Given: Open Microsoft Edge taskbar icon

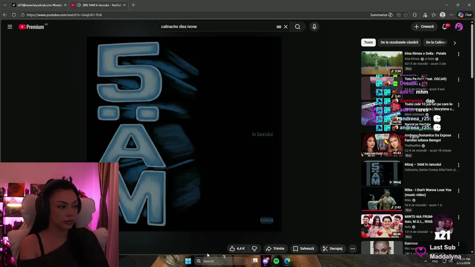Looking at the screenshot, I should (287, 261).
